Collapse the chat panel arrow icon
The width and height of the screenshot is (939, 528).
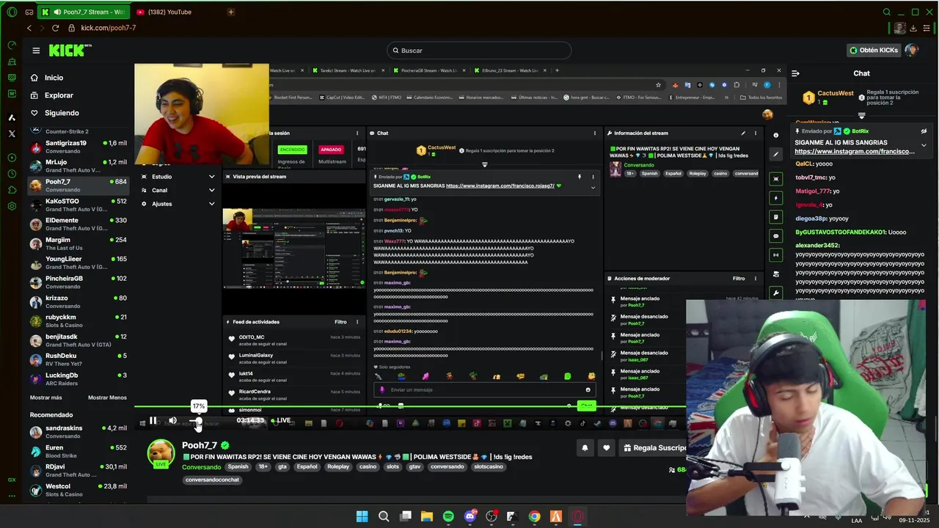tap(795, 73)
